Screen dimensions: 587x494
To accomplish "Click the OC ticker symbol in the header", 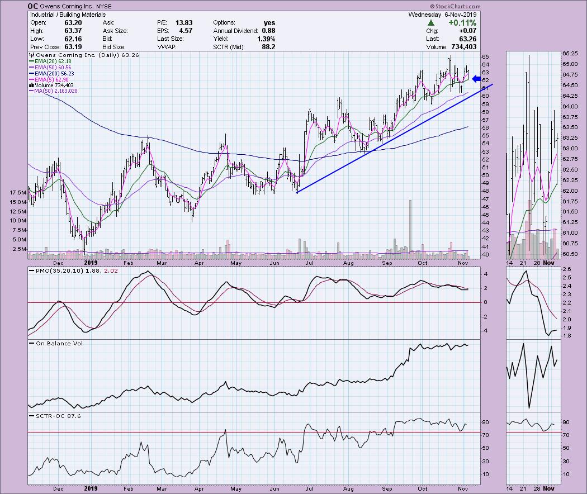I will [32, 6].
